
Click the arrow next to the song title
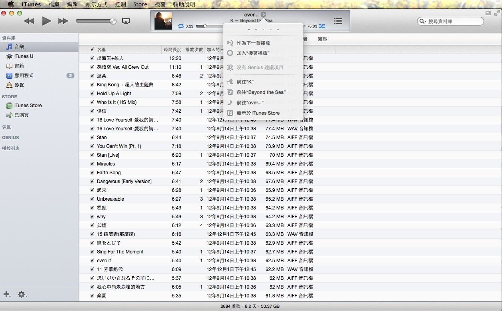coord(263,15)
